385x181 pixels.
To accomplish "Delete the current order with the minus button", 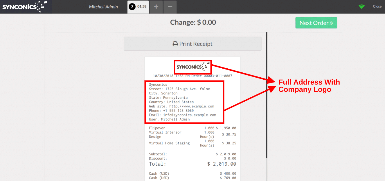I will (x=170, y=7).
